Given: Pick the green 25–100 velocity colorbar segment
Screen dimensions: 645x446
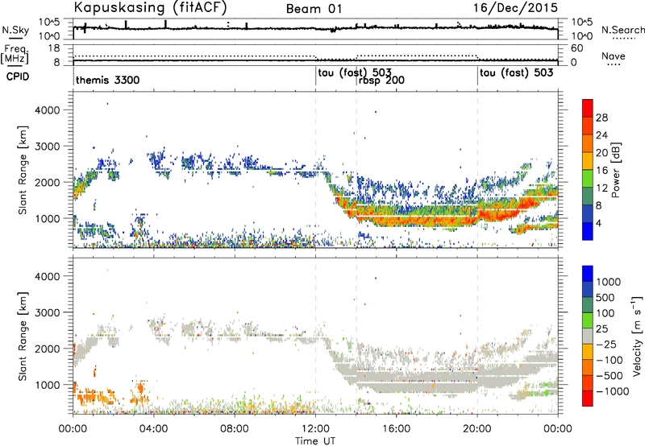Looking at the screenshot, I should click(x=588, y=320).
